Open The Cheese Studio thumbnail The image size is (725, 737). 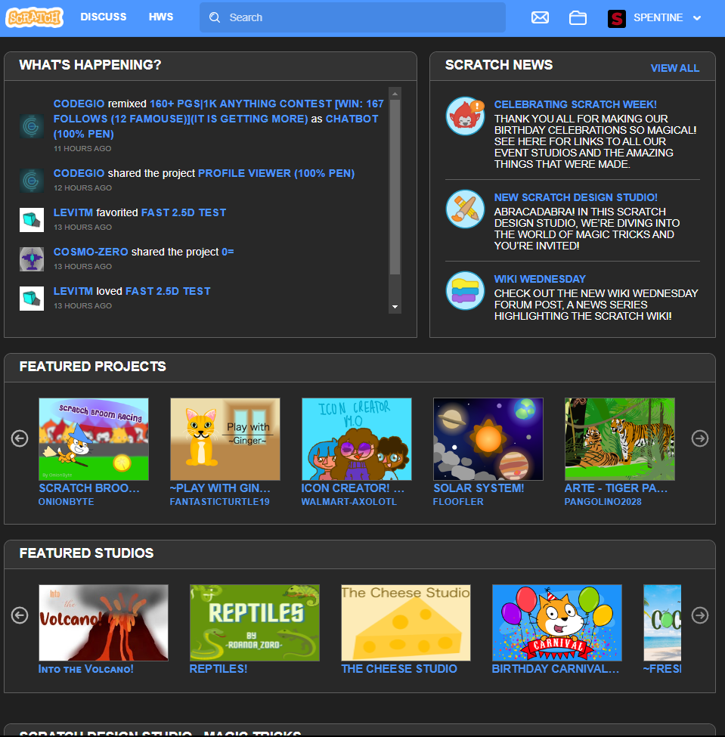405,623
